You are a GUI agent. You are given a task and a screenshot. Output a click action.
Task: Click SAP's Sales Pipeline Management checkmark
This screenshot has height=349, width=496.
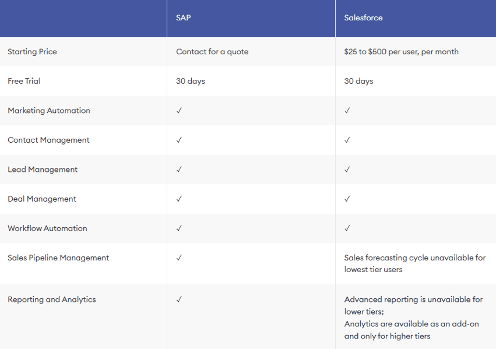[179, 258]
